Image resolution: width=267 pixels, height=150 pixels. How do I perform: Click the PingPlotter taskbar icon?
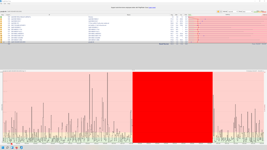(21, 147)
